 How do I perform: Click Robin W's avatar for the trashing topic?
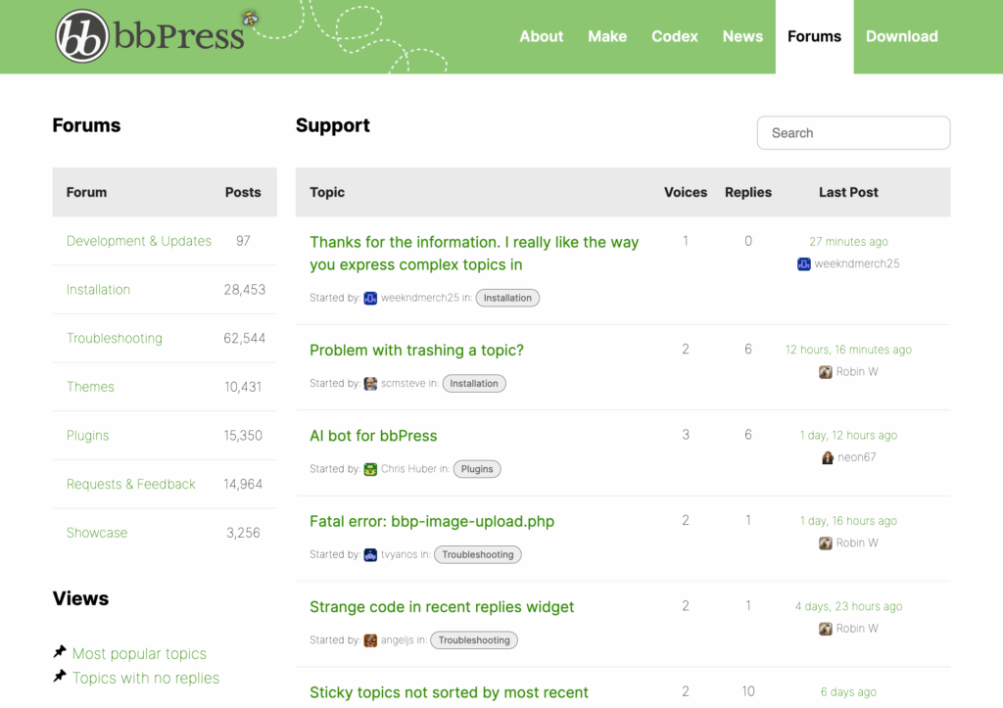tap(826, 371)
